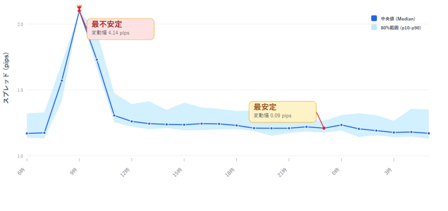Select the 最不安定 annotation callout box
This screenshot has height=211, width=448.
point(120,29)
